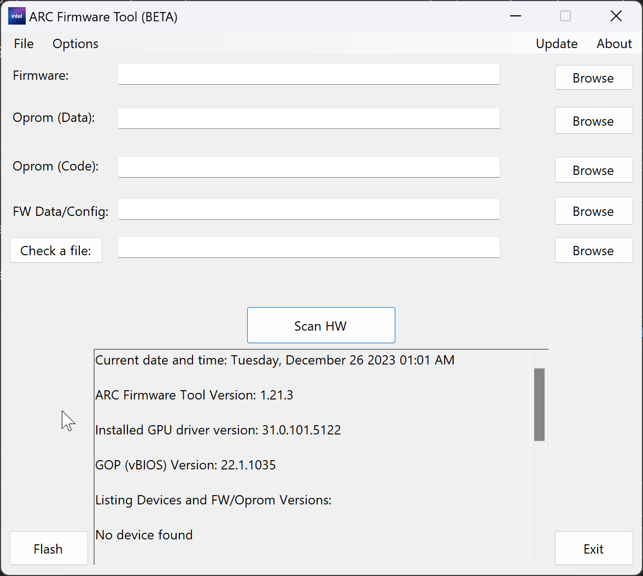Click the Update menu item

click(x=557, y=44)
